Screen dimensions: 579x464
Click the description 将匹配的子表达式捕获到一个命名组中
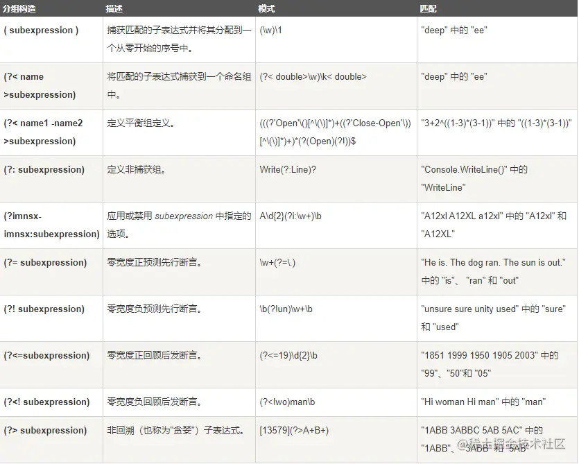click(179, 86)
